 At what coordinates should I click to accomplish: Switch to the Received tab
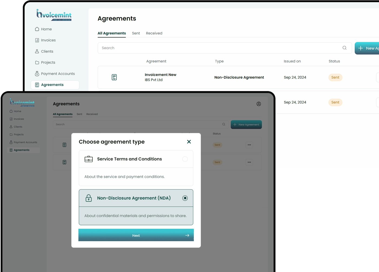pos(154,33)
